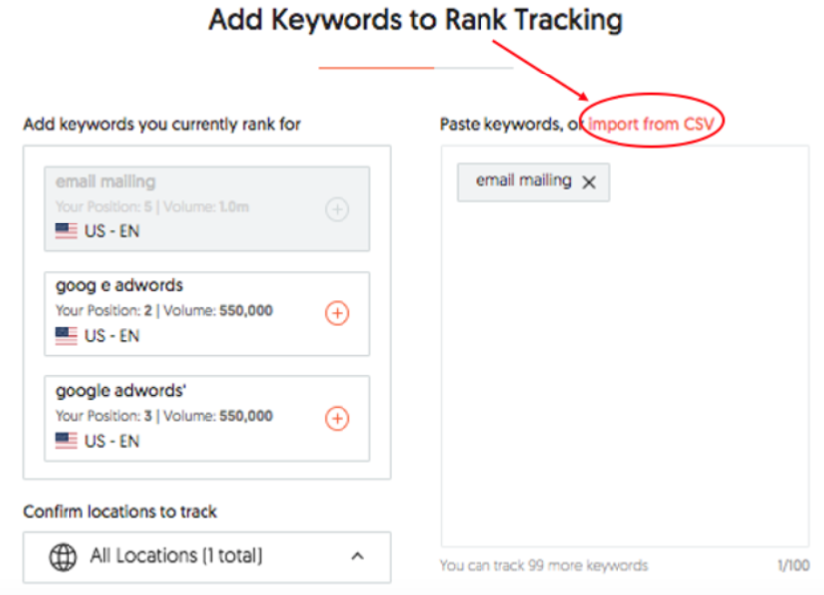Click the "Add Keywords to Rank Tracking" heading
Viewport: 824px width, 595px height.
click(416, 20)
